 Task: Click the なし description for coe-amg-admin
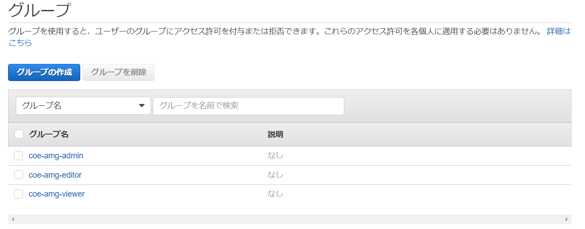(x=275, y=156)
